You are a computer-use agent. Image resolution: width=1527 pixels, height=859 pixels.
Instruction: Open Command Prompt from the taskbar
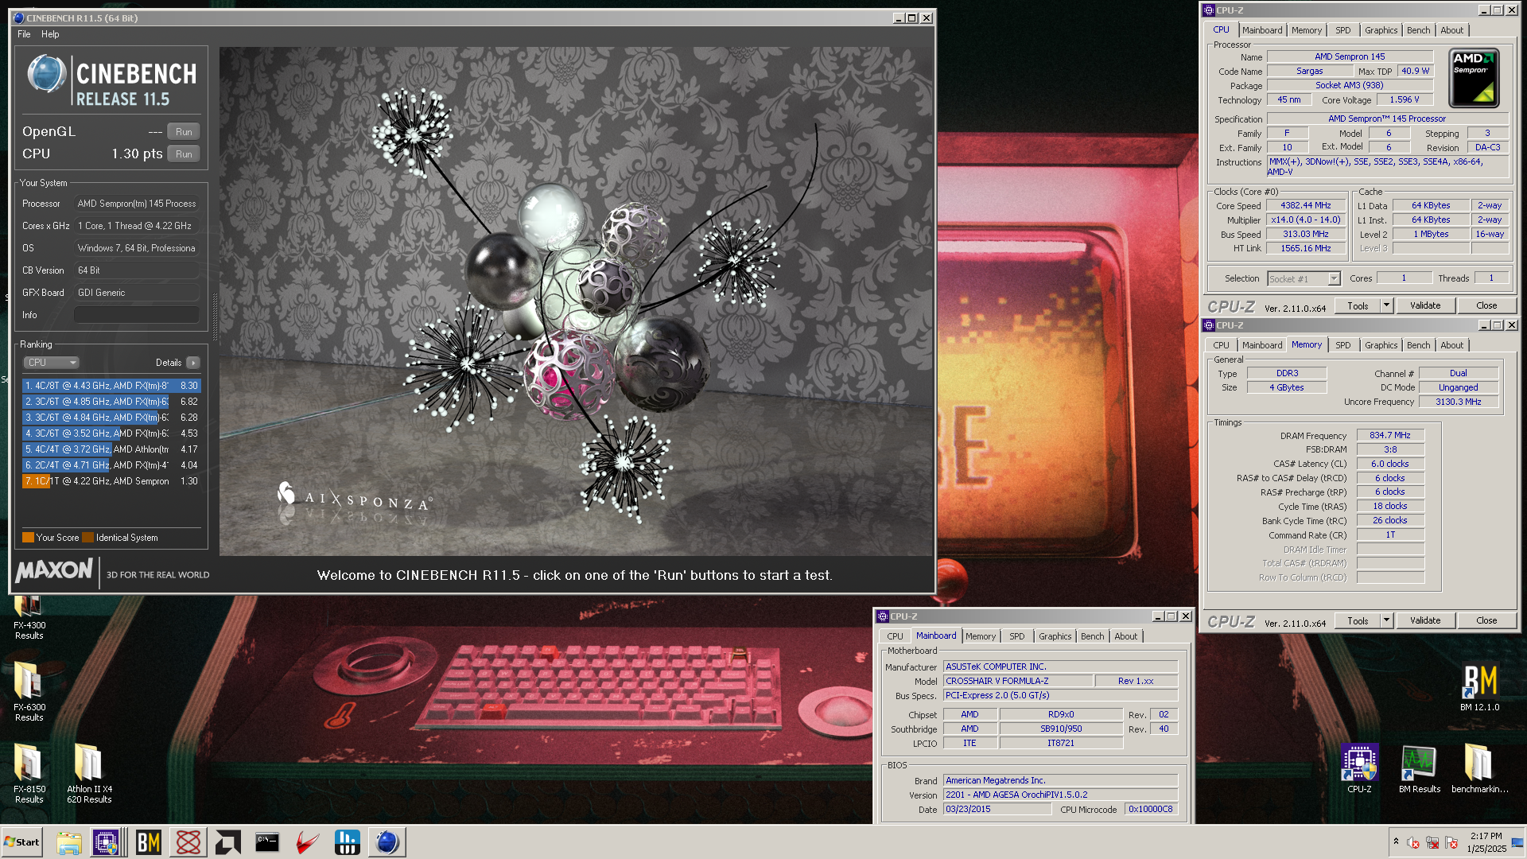(x=267, y=842)
